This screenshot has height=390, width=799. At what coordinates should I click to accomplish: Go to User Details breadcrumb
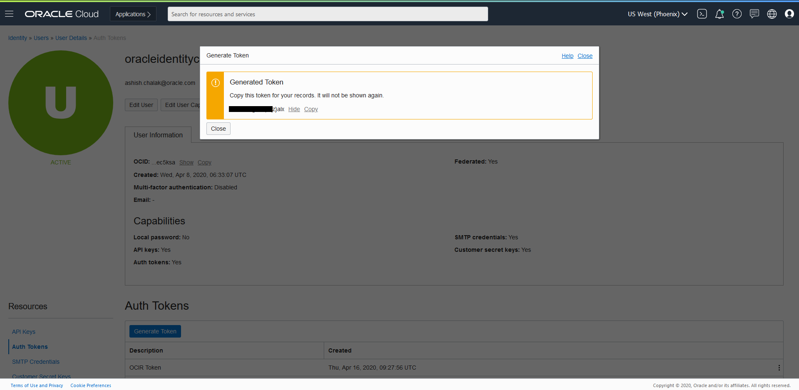(x=71, y=38)
